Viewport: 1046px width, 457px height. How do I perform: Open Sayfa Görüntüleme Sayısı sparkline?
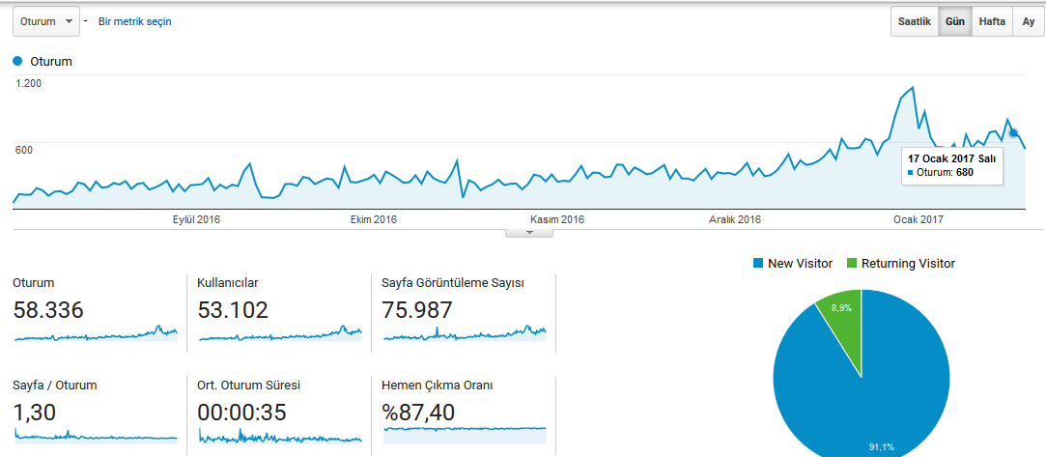465,333
